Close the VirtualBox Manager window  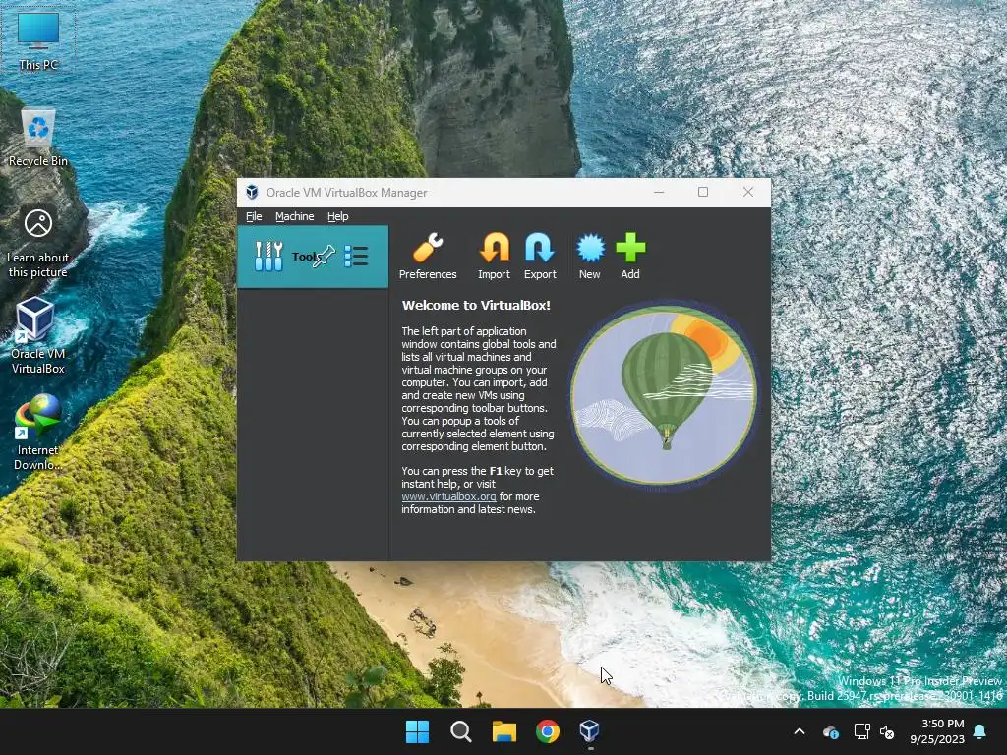pyautogui.click(x=748, y=192)
